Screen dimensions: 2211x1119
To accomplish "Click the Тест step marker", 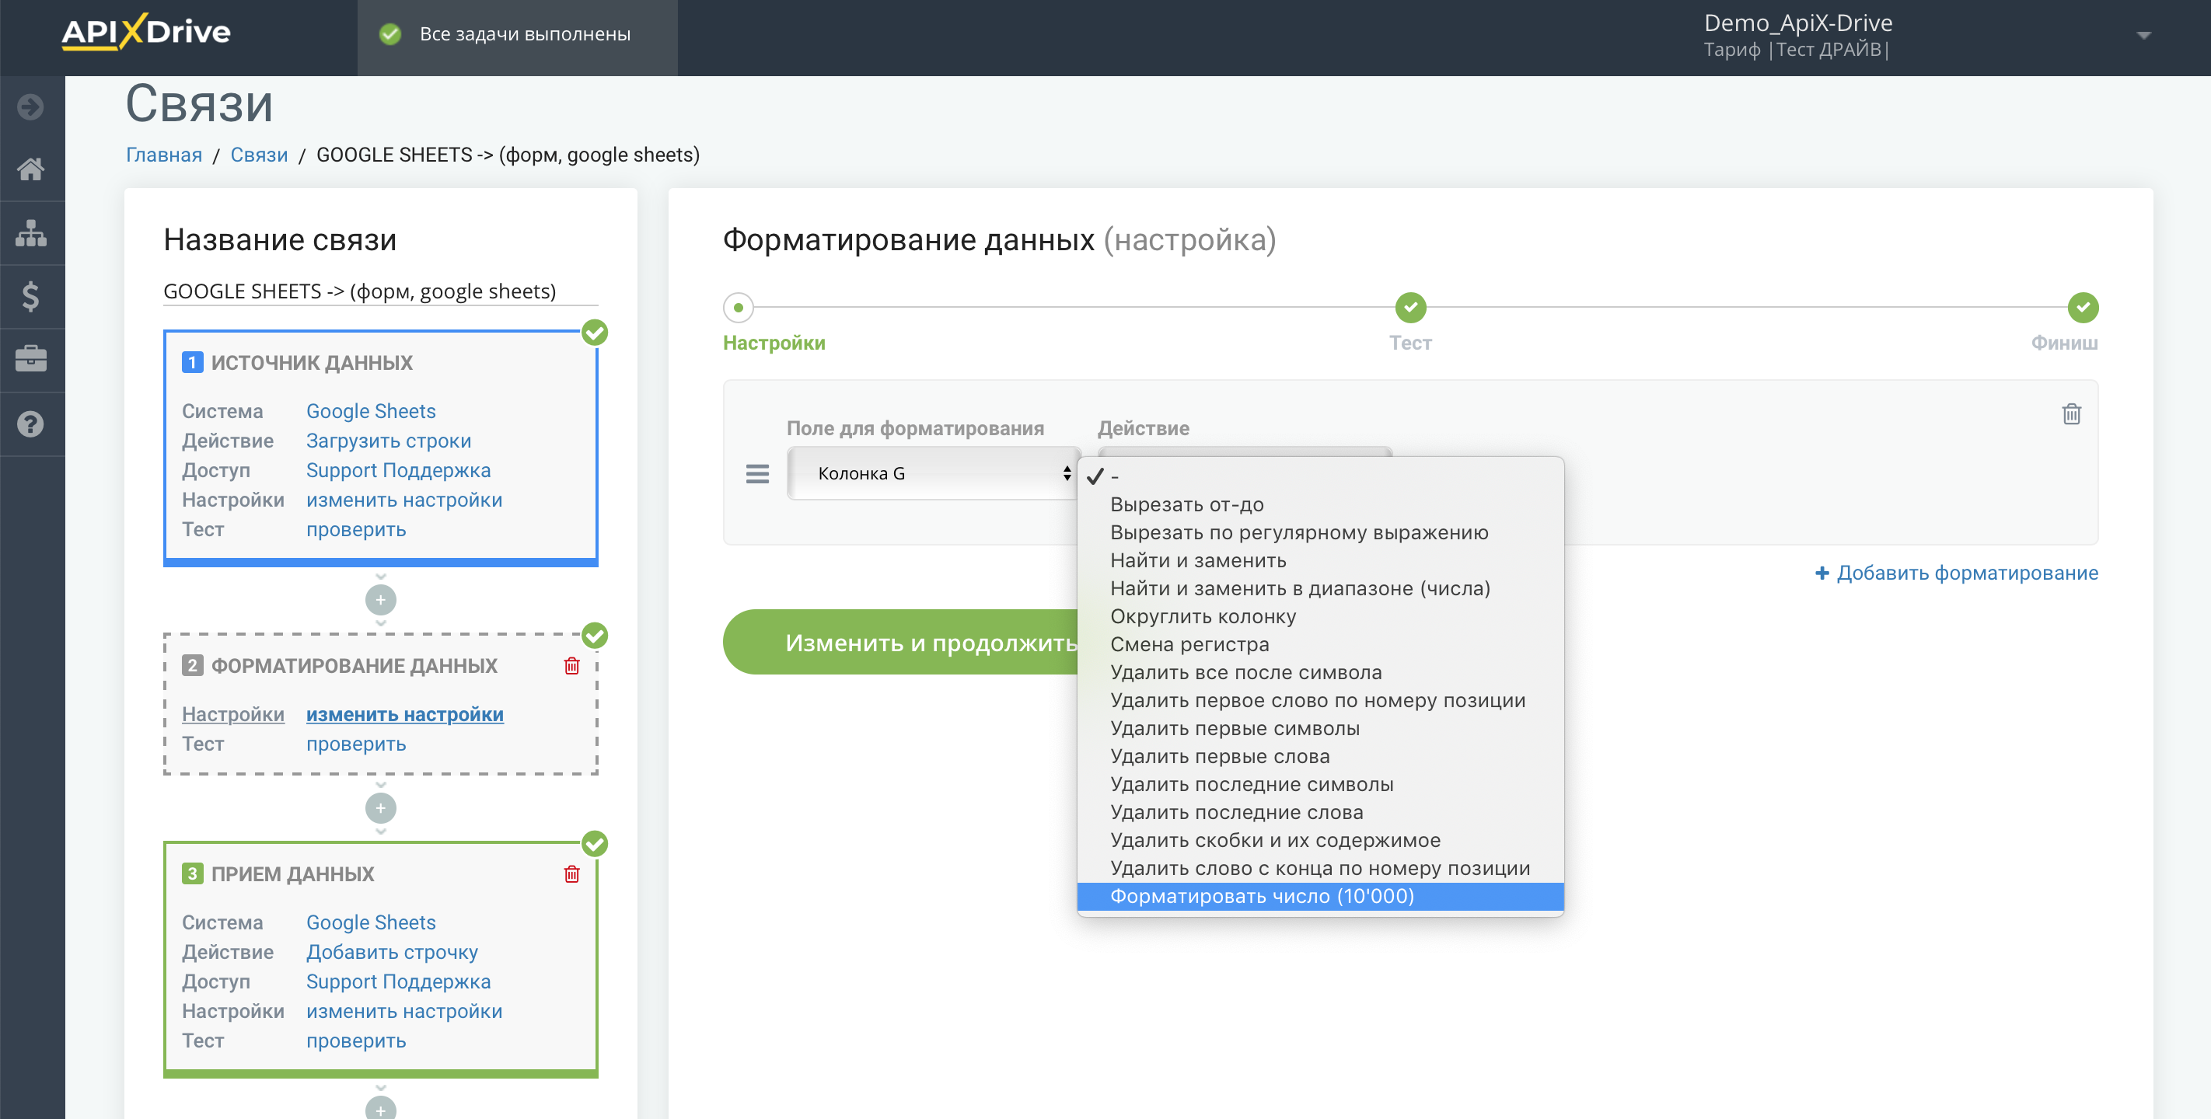I will point(1410,307).
